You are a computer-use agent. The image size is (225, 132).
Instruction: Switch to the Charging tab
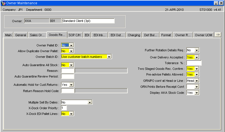(x=134, y=35)
